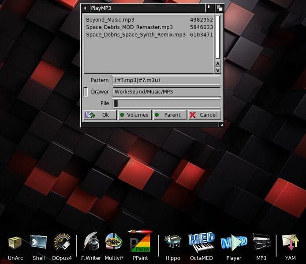Viewport: 306px width, 264px height.
Task: Select Beyond_Music.mp3 in the file list
Action: pos(110,20)
